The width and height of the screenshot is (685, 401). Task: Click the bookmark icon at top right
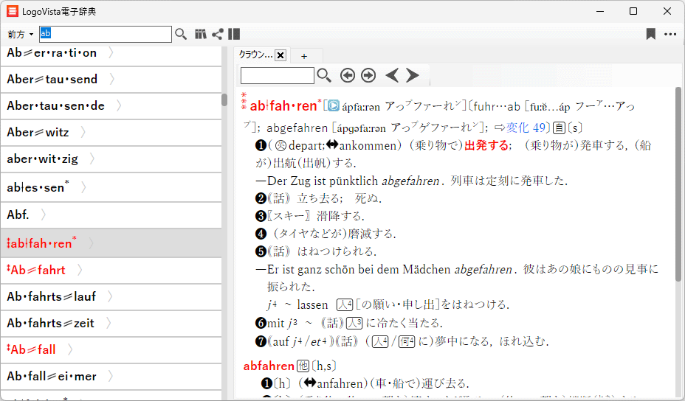pyautogui.click(x=650, y=34)
